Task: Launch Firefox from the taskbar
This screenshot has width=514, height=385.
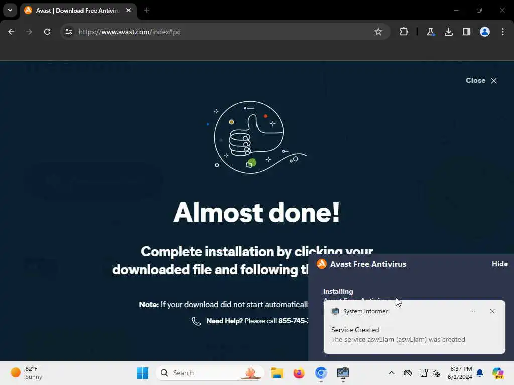Action: (299, 373)
